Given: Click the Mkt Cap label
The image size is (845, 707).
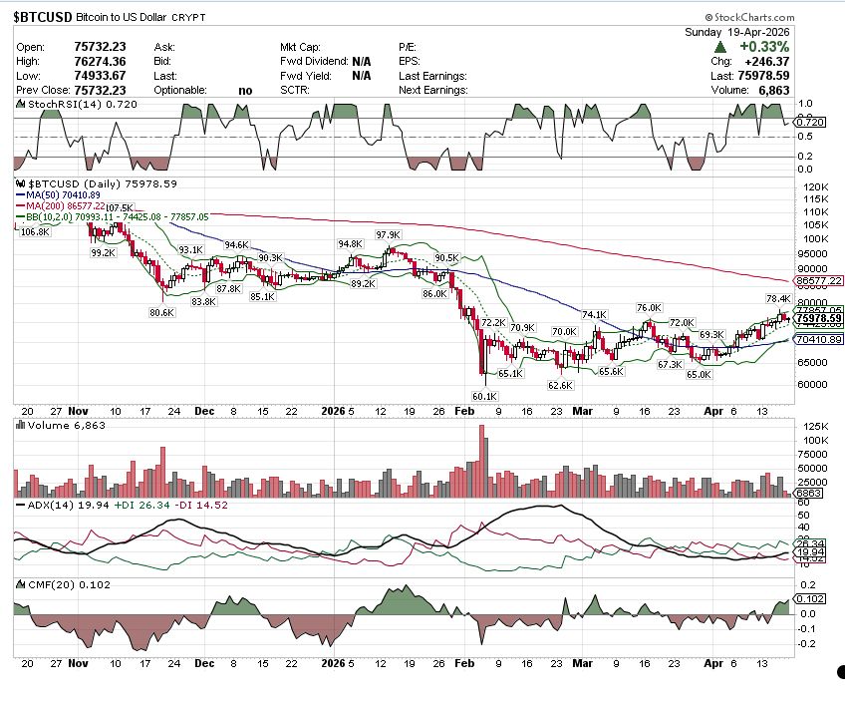Looking at the screenshot, I should pyautogui.click(x=300, y=48).
